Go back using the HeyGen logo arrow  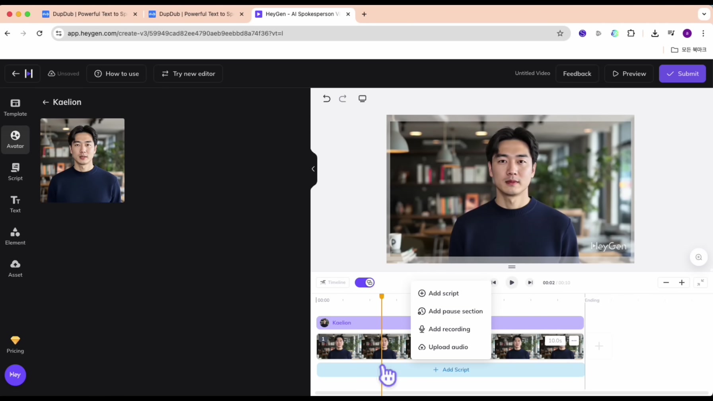click(22, 74)
